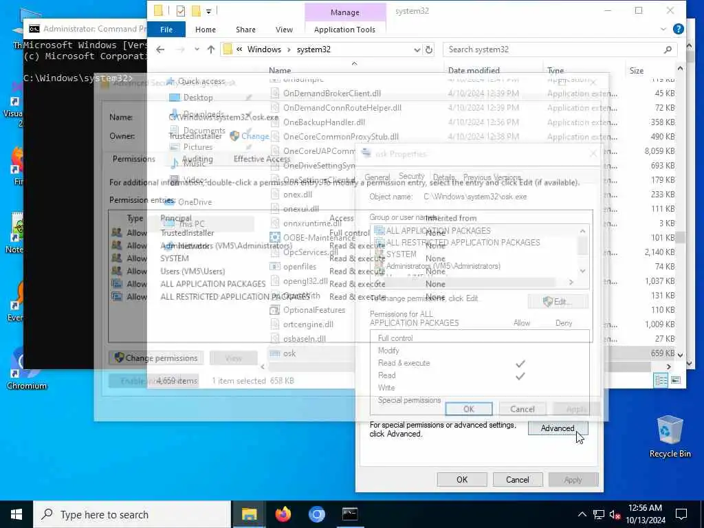Screen dimensions: 704x528
Task: Click the Manage contextual tab header
Action: click(x=345, y=12)
